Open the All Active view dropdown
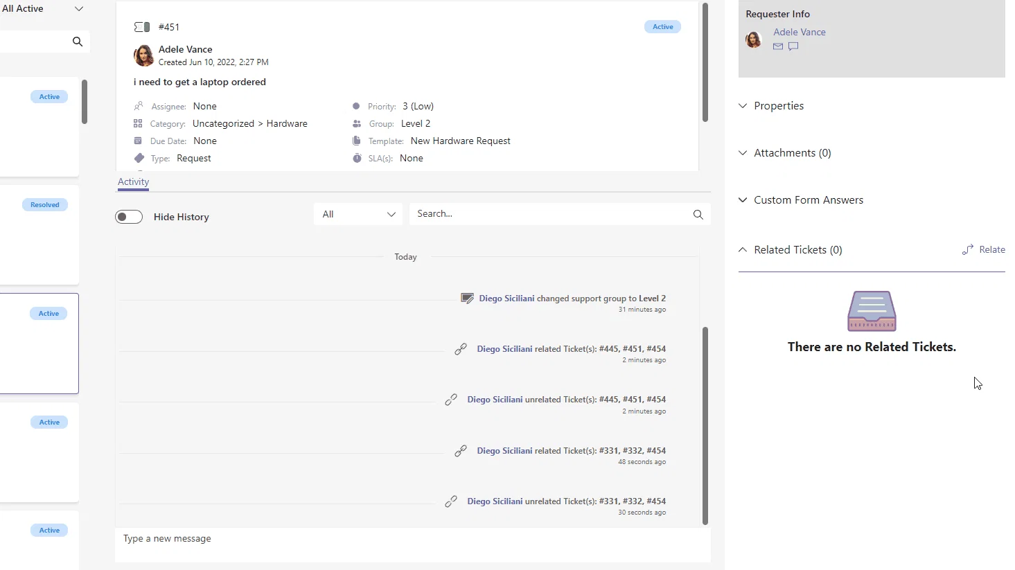The image size is (1015, 570). pos(42,8)
